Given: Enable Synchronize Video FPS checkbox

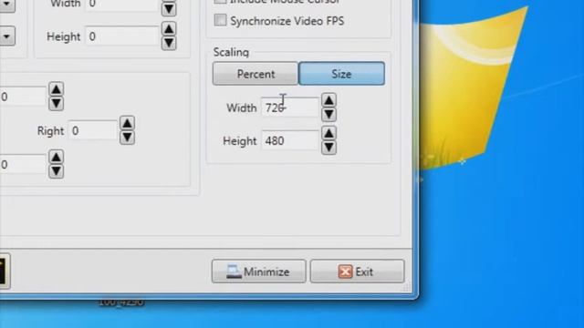Looking at the screenshot, I should tap(220, 20).
